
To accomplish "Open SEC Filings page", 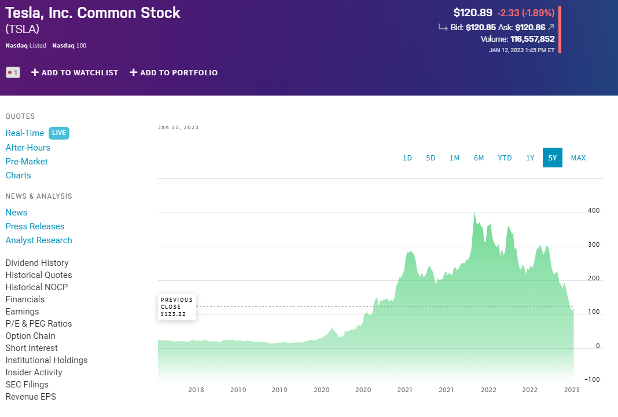I will 27,385.
